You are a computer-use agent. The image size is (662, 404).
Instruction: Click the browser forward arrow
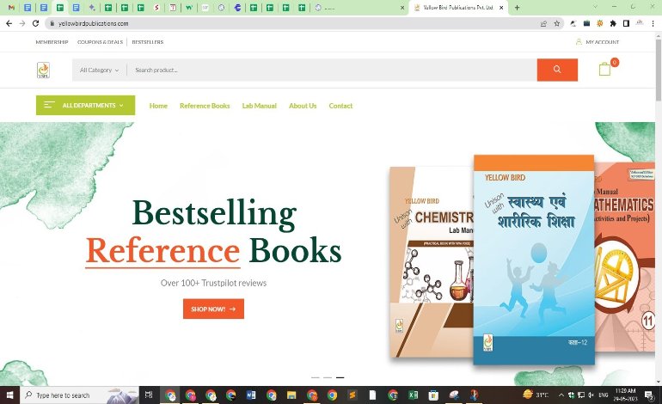[22, 24]
